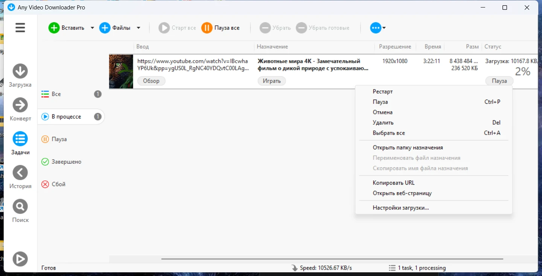Viewport: 542px width, 276px height.
Task: Open Настройки загрузки from context menu
Action: pyautogui.click(x=400, y=208)
